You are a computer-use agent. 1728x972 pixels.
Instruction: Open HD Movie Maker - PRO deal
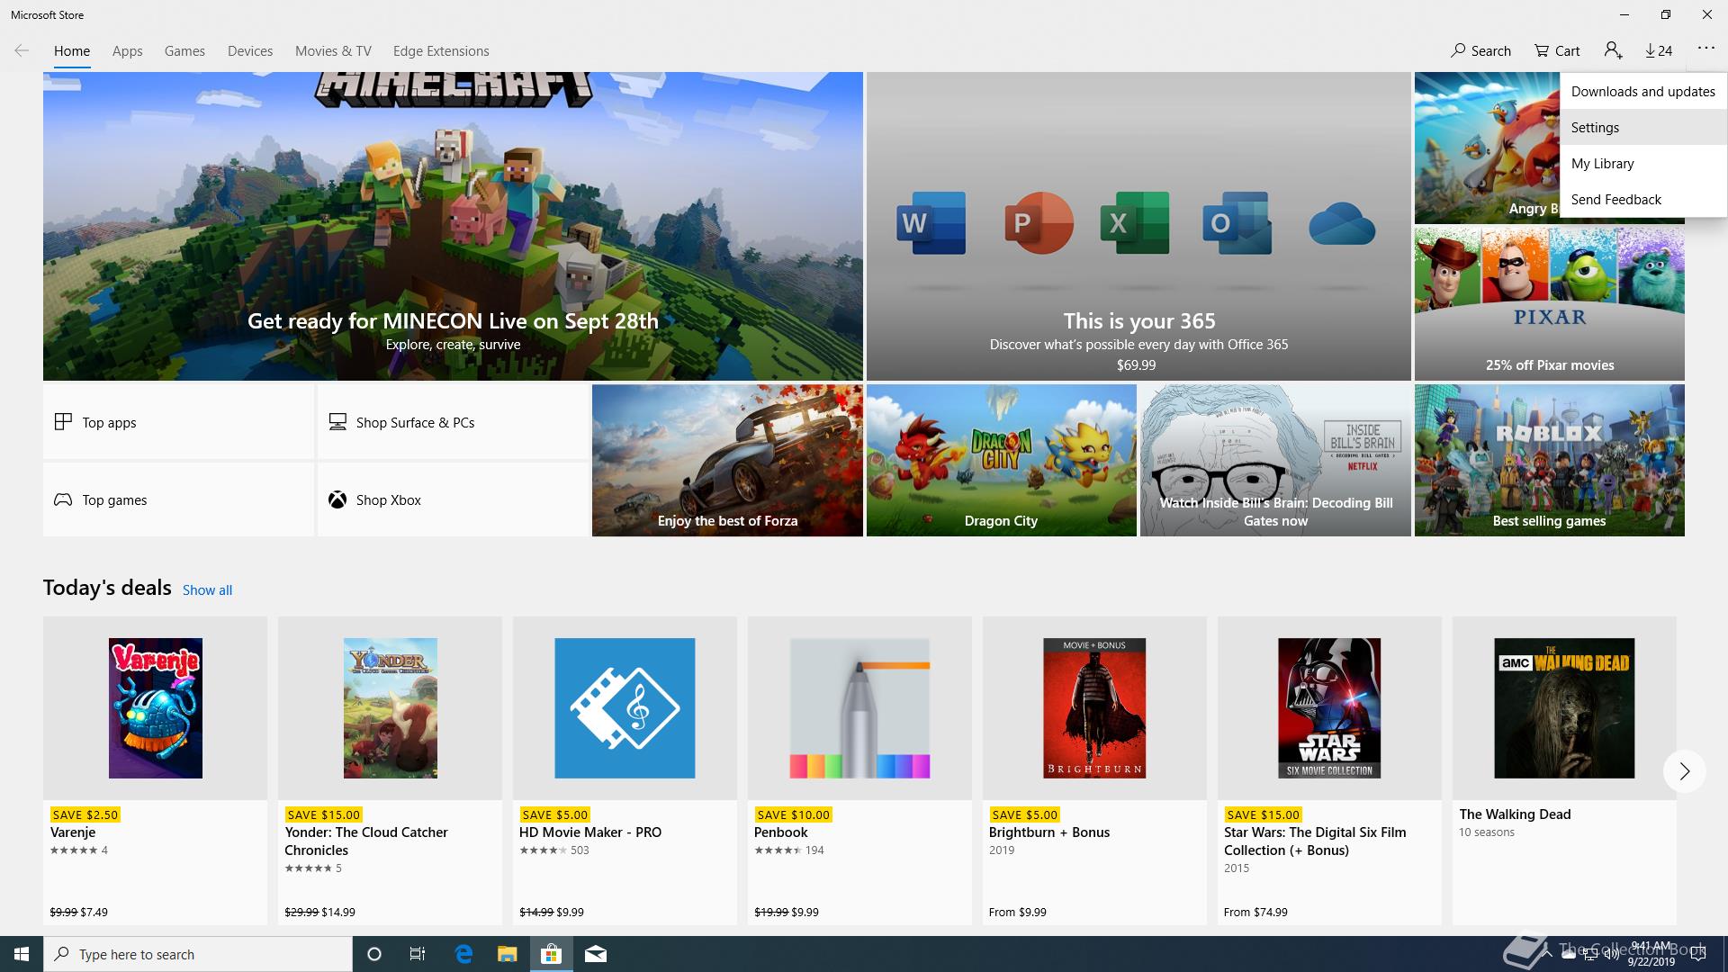click(x=625, y=770)
